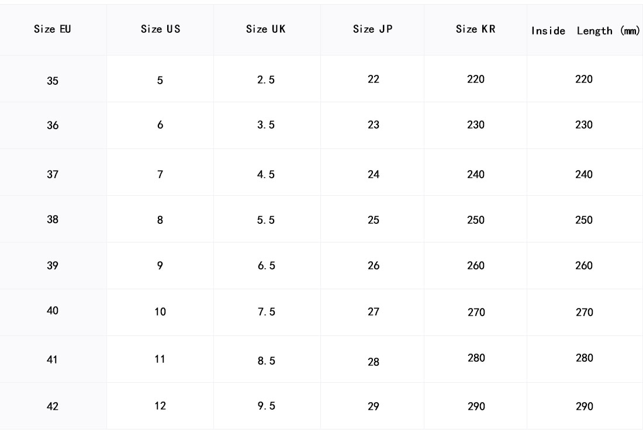Click EU size 38 cell
This screenshot has width=643, height=433.
(53, 220)
